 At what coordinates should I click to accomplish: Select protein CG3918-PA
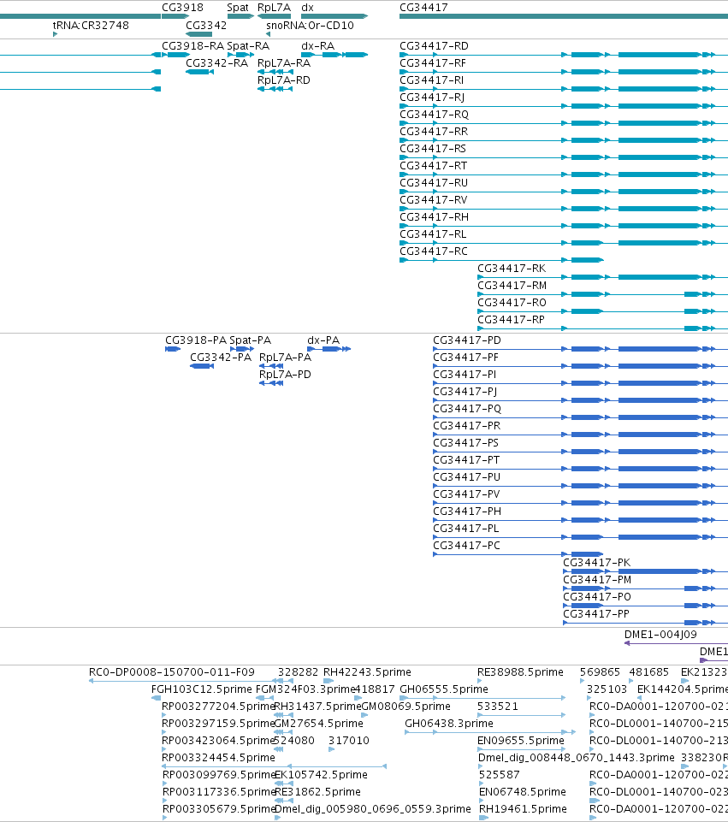tap(196, 340)
